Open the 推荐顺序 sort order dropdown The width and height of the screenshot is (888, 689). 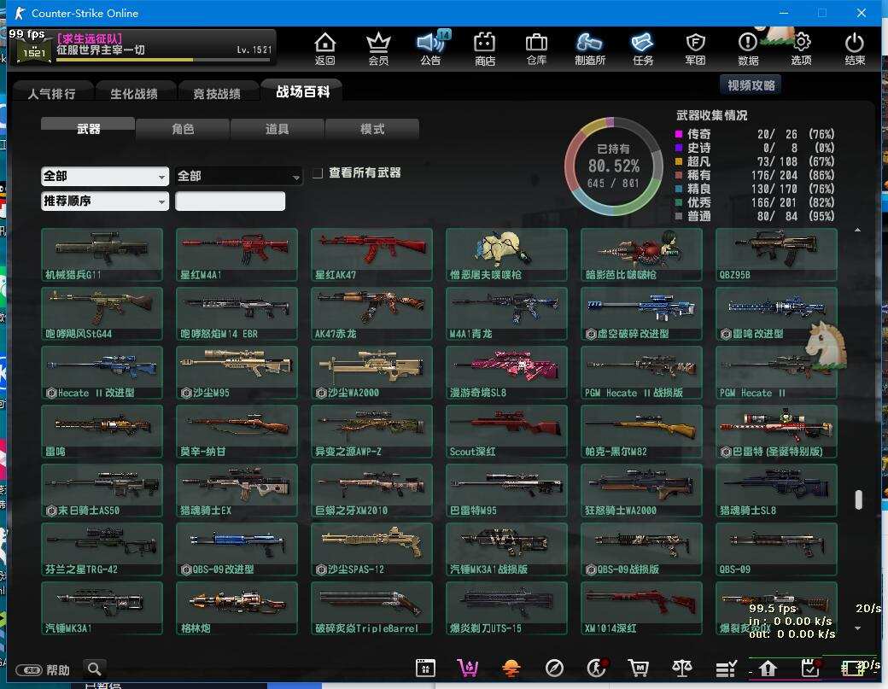105,201
